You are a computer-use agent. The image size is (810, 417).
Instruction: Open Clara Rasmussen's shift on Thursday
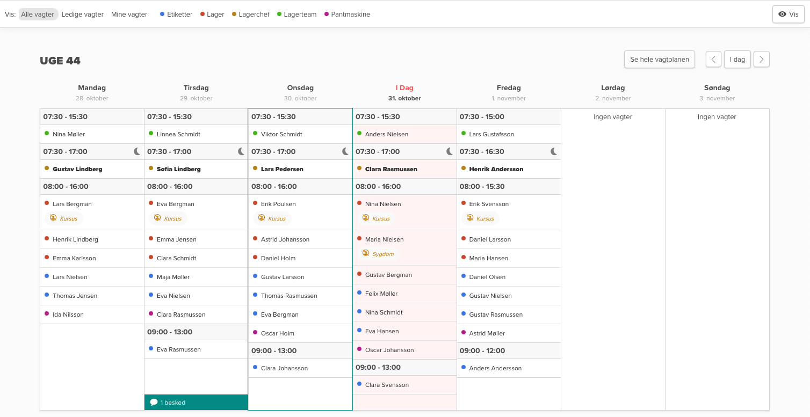point(392,169)
